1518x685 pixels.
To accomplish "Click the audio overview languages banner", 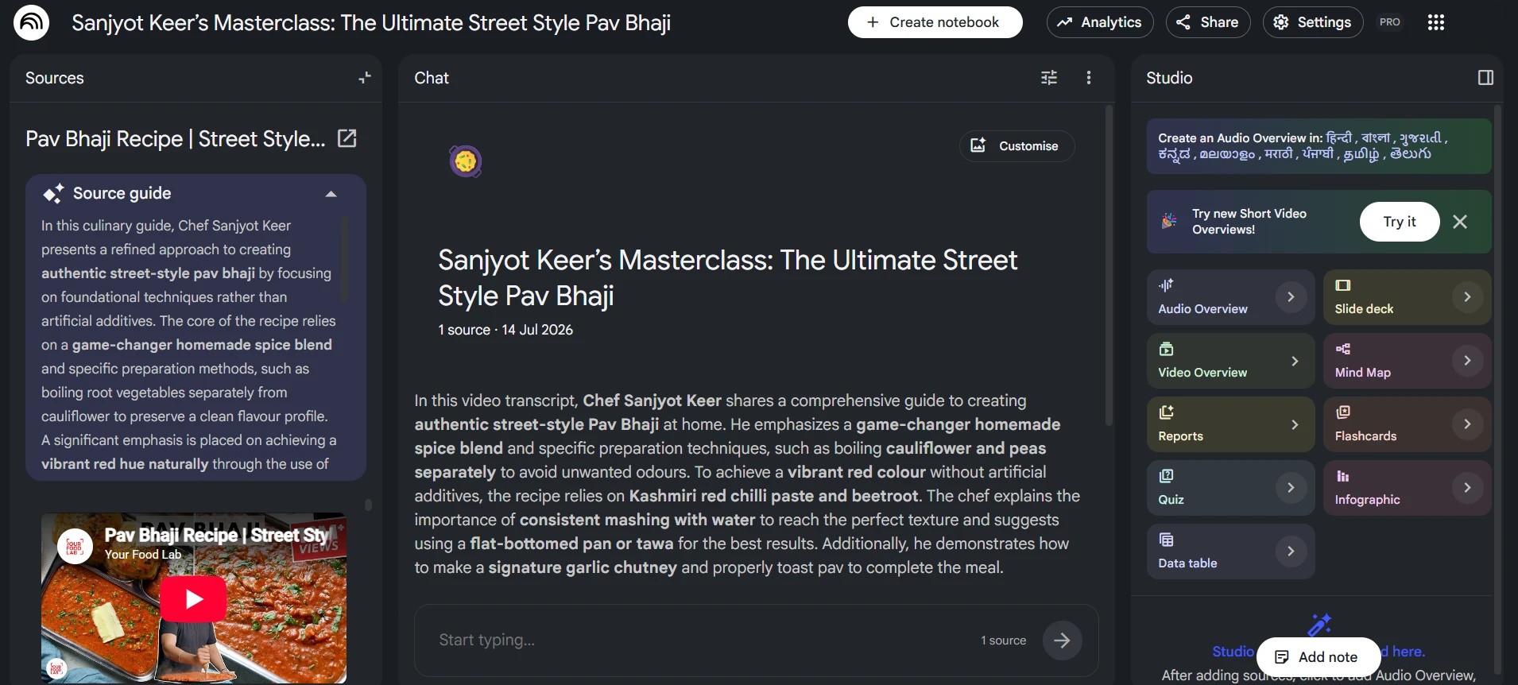I will click(1319, 146).
